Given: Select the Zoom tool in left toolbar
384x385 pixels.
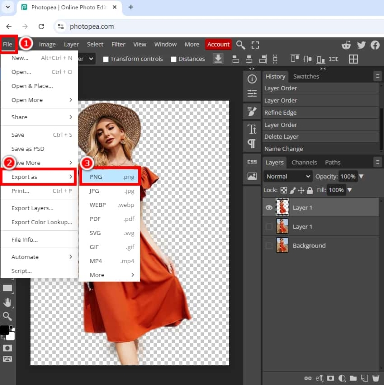Looking at the screenshot, I should 7,317.
